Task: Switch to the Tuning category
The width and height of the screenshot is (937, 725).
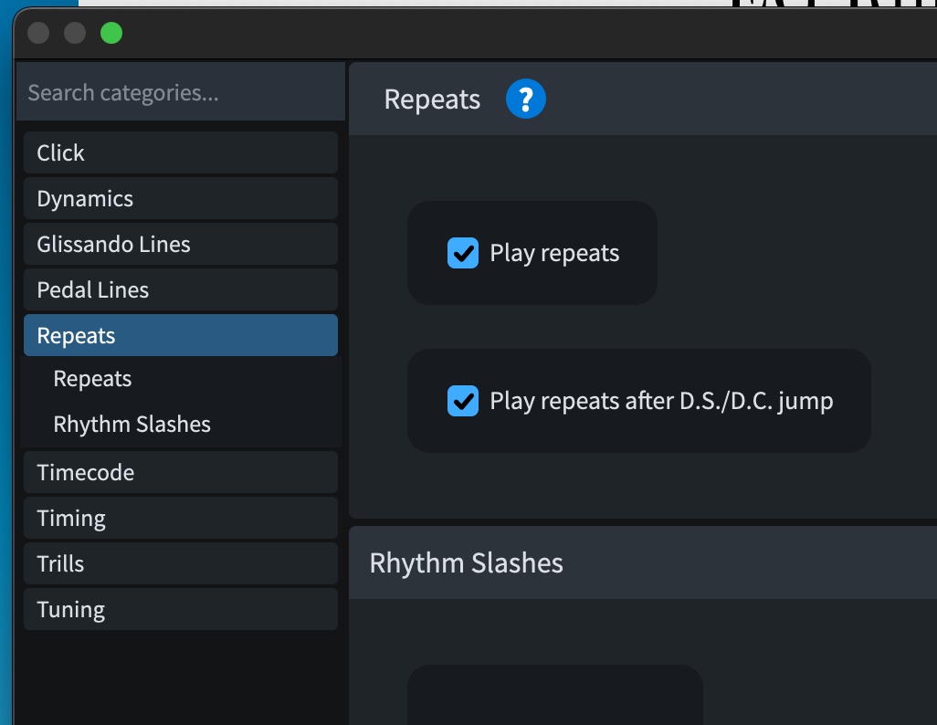Action: (180, 610)
